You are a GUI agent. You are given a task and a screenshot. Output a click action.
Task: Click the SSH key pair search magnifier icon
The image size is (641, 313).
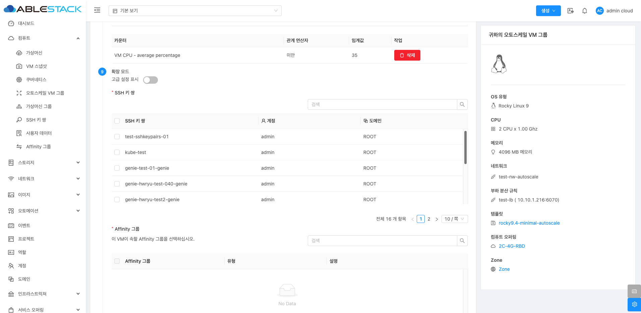point(462,104)
